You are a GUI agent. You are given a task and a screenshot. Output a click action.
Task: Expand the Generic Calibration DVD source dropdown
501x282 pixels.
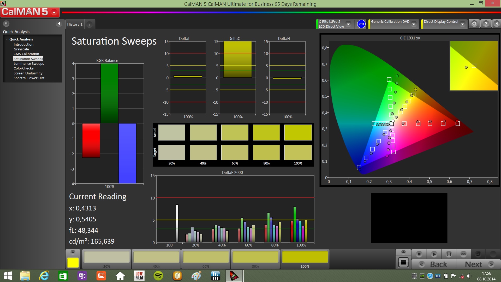pyautogui.click(x=414, y=24)
